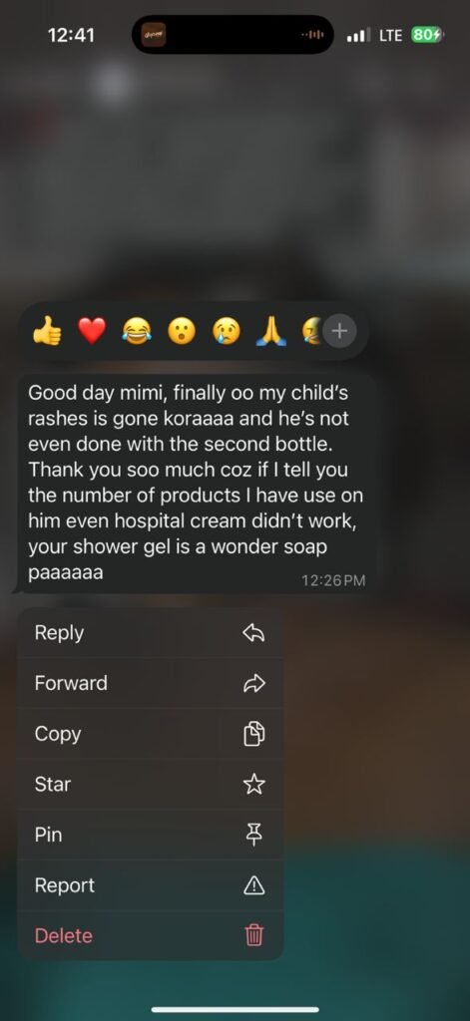Click the trash can icon
This screenshot has height=1021, width=470.
coord(253,935)
